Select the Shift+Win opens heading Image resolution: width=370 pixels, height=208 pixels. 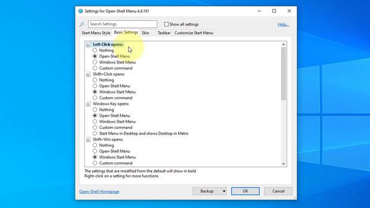pos(108,139)
